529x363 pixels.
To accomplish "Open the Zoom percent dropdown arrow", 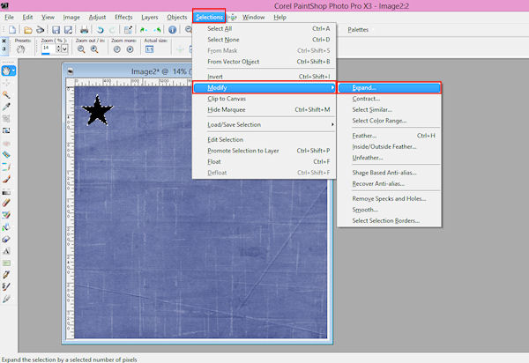I will pyautogui.click(x=64, y=49).
